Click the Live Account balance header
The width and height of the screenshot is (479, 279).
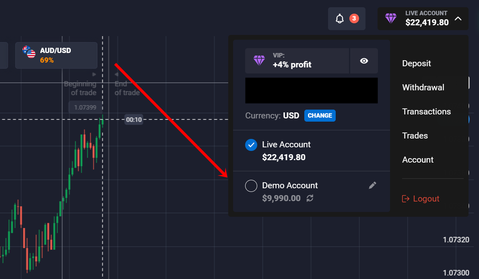(427, 18)
